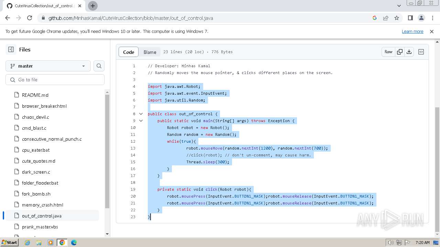Open the master branch dropdown
The image size is (440, 247).
click(x=48, y=66)
